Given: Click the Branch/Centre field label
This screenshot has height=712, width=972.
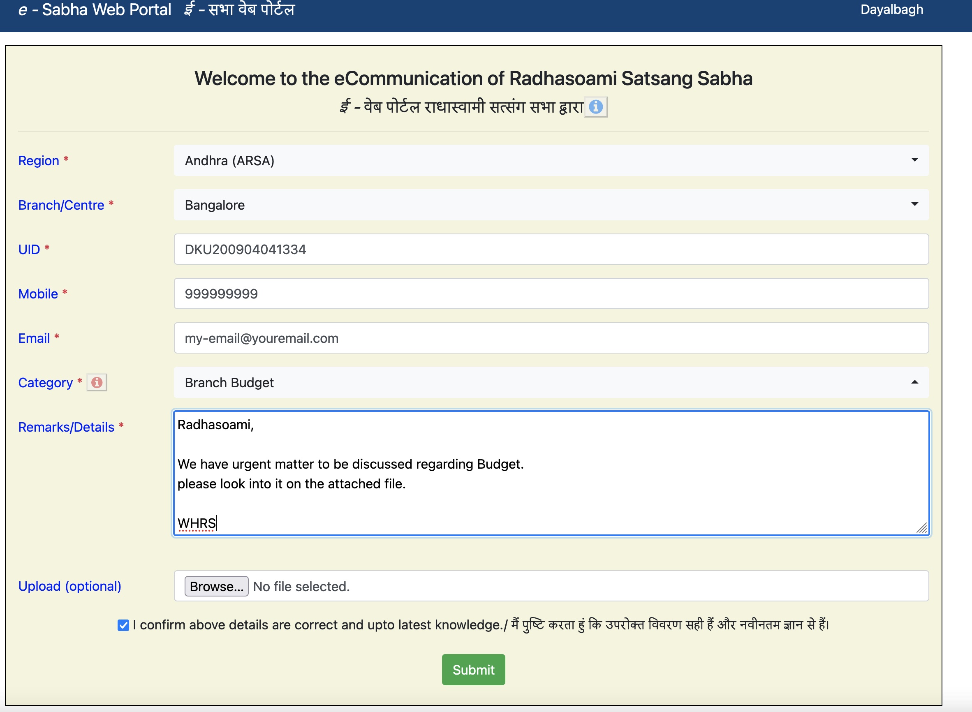Looking at the screenshot, I should [61, 205].
